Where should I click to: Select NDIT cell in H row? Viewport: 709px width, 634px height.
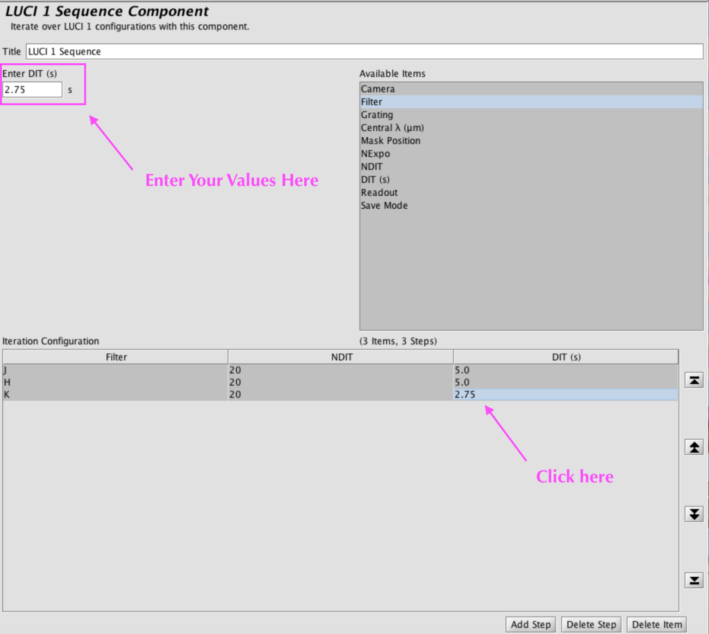[341, 382]
